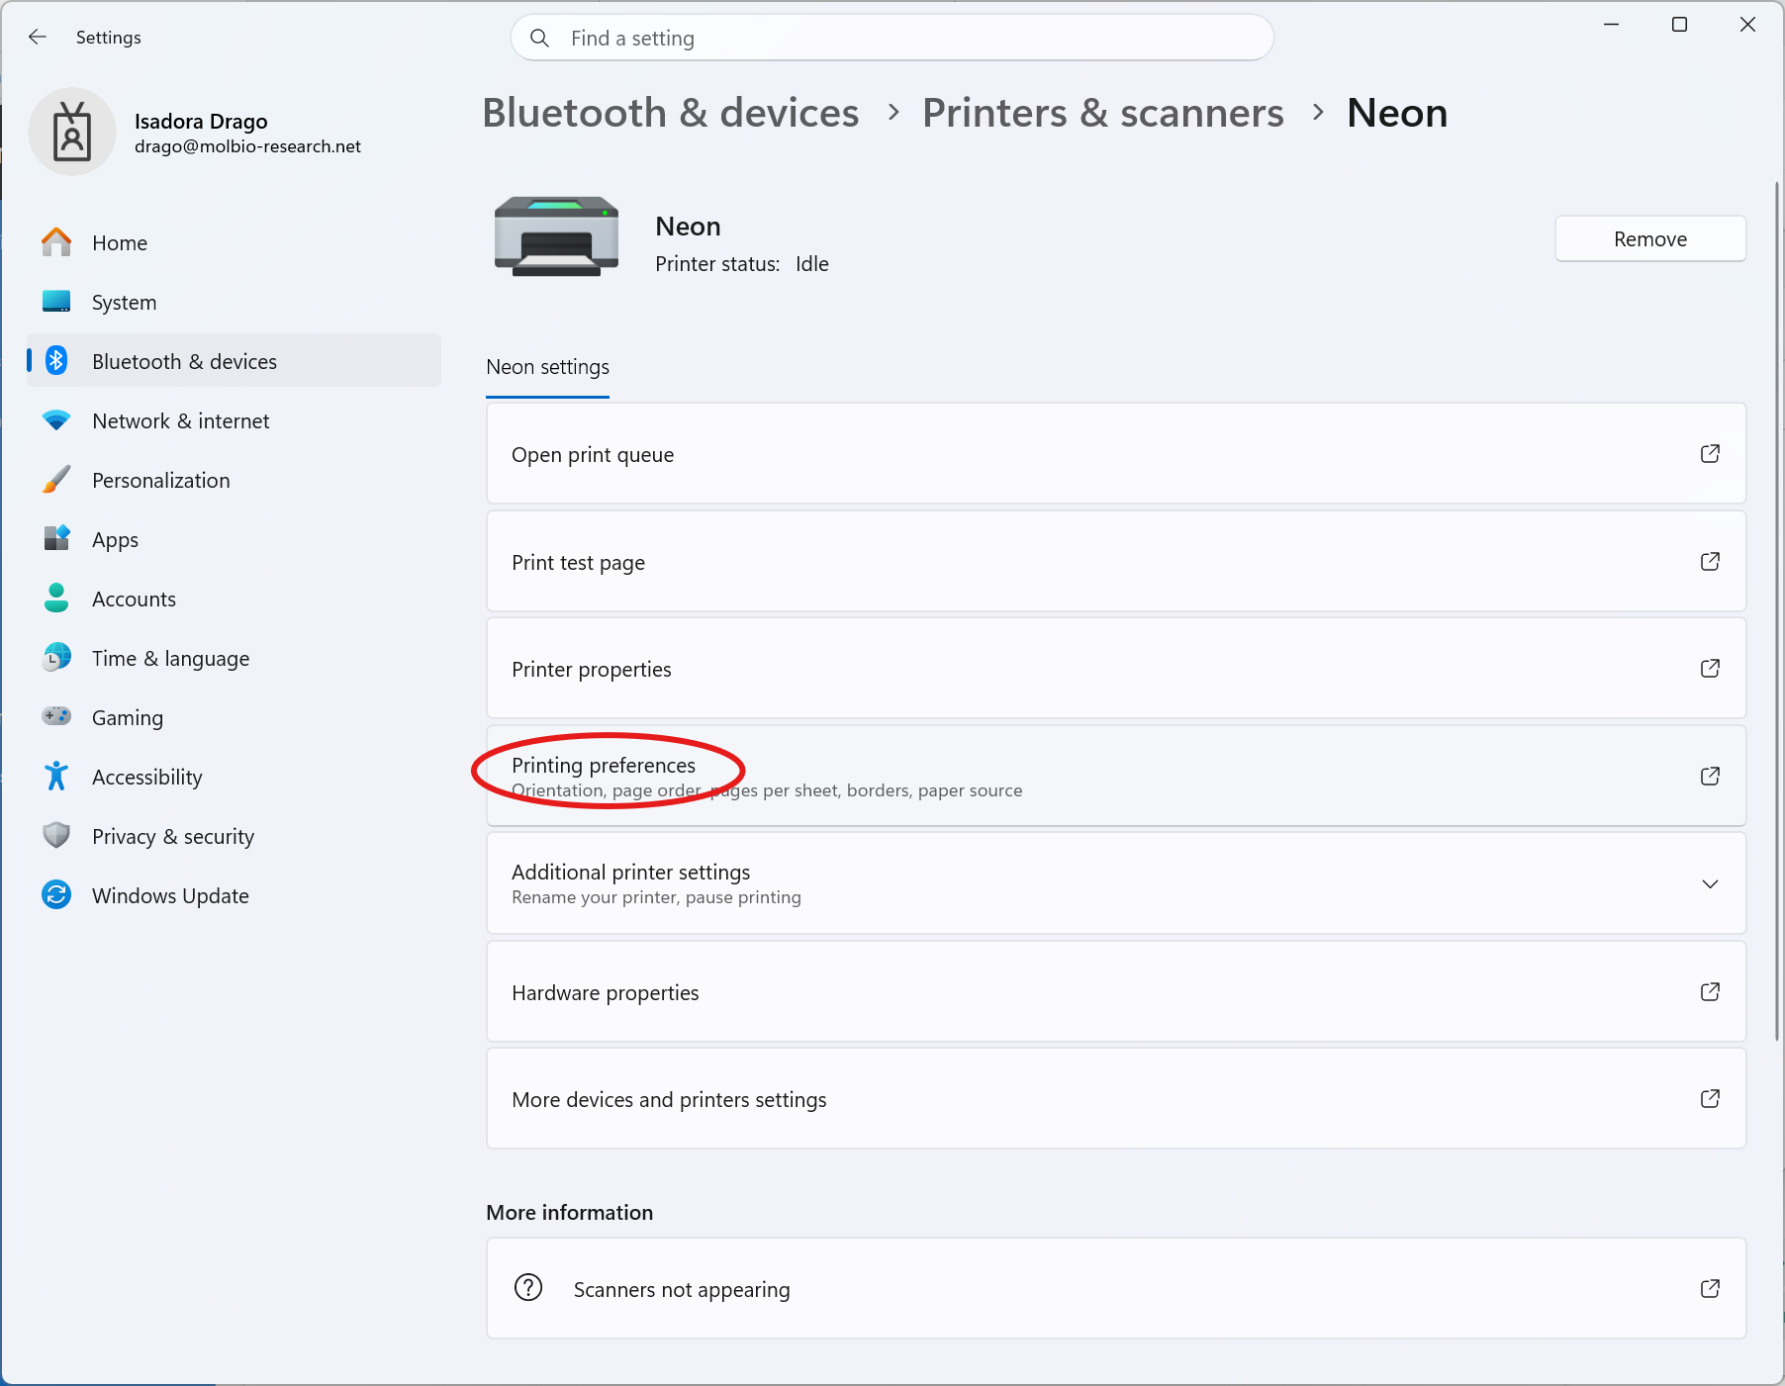Image resolution: width=1785 pixels, height=1386 pixels.
Task: Navigate to Printers & scanners breadcrumb
Action: click(x=1103, y=113)
